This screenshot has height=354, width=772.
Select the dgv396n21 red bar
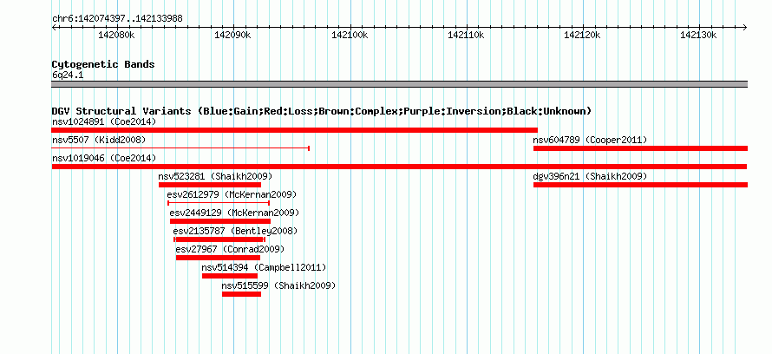pos(640,185)
